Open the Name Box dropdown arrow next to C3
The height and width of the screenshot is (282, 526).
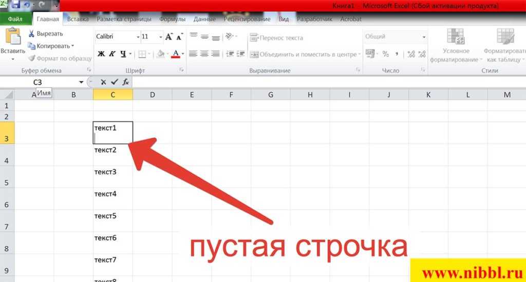[81, 82]
